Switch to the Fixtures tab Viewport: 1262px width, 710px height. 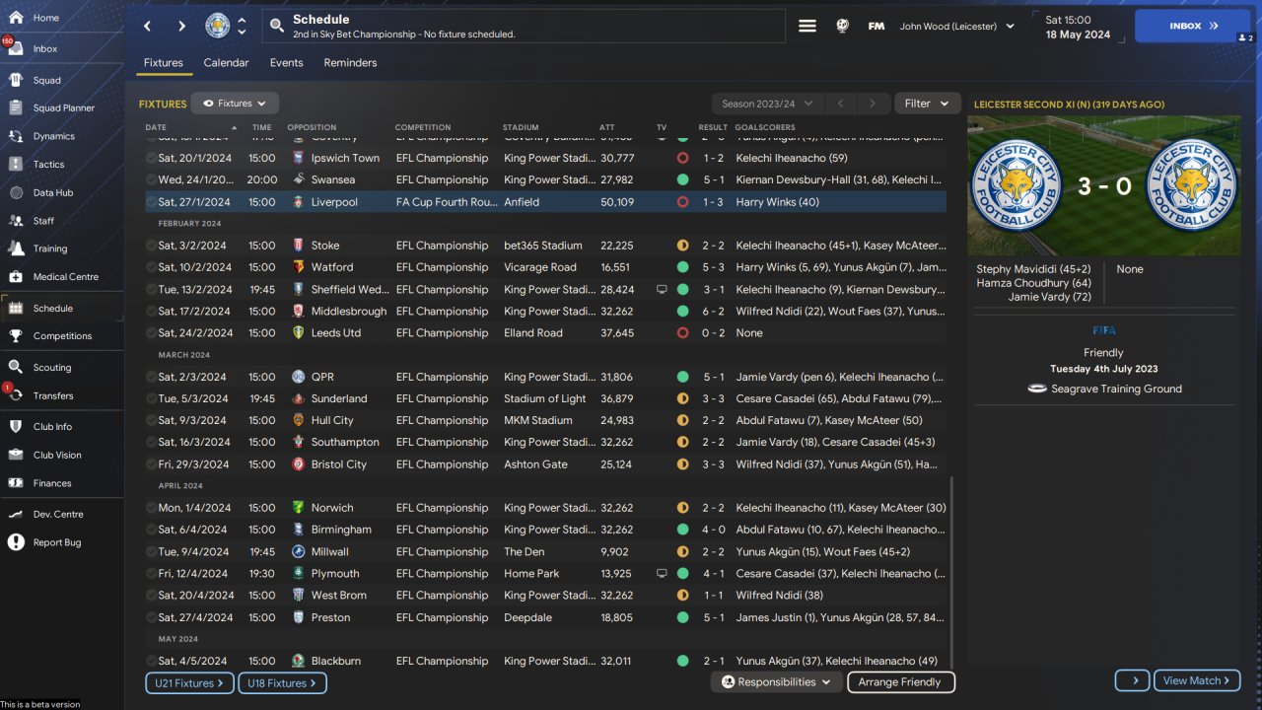point(164,63)
